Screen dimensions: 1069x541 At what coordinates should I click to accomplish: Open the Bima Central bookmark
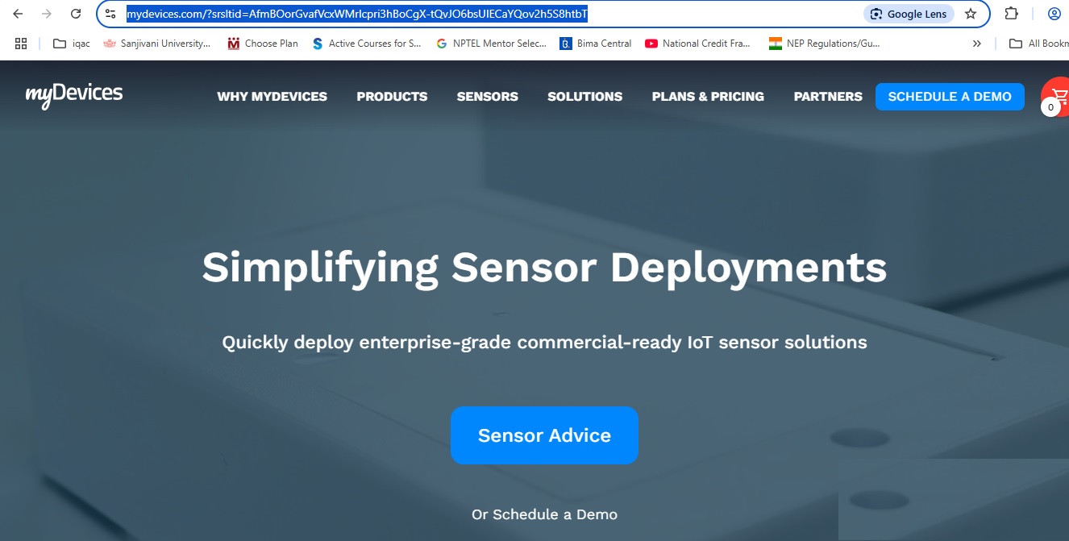click(596, 44)
